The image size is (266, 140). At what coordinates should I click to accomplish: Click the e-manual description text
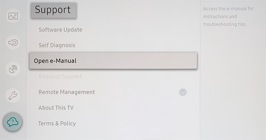229,17
